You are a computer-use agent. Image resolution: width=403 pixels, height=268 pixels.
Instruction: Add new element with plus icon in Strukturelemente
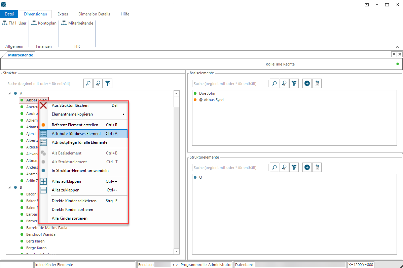(x=307, y=167)
